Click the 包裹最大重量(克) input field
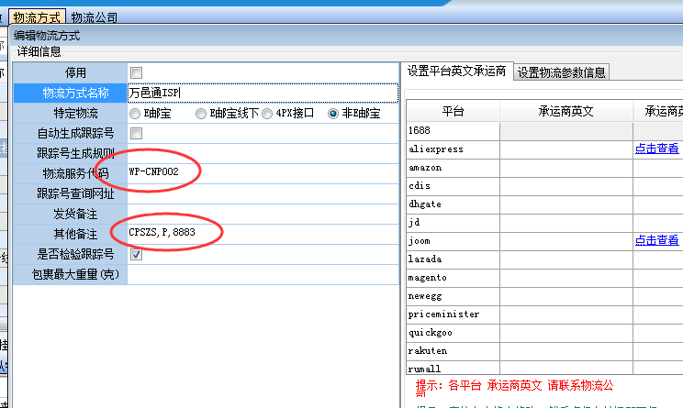The width and height of the screenshot is (683, 408). (262, 274)
